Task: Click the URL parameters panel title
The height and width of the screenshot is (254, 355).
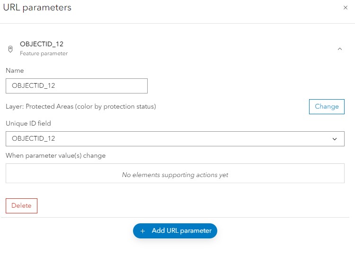Action: tap(38, 8)
